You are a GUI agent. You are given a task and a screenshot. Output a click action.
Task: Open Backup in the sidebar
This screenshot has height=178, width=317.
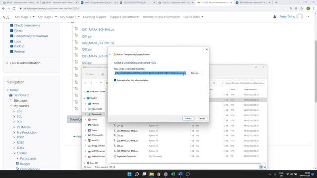pos(19,46)
